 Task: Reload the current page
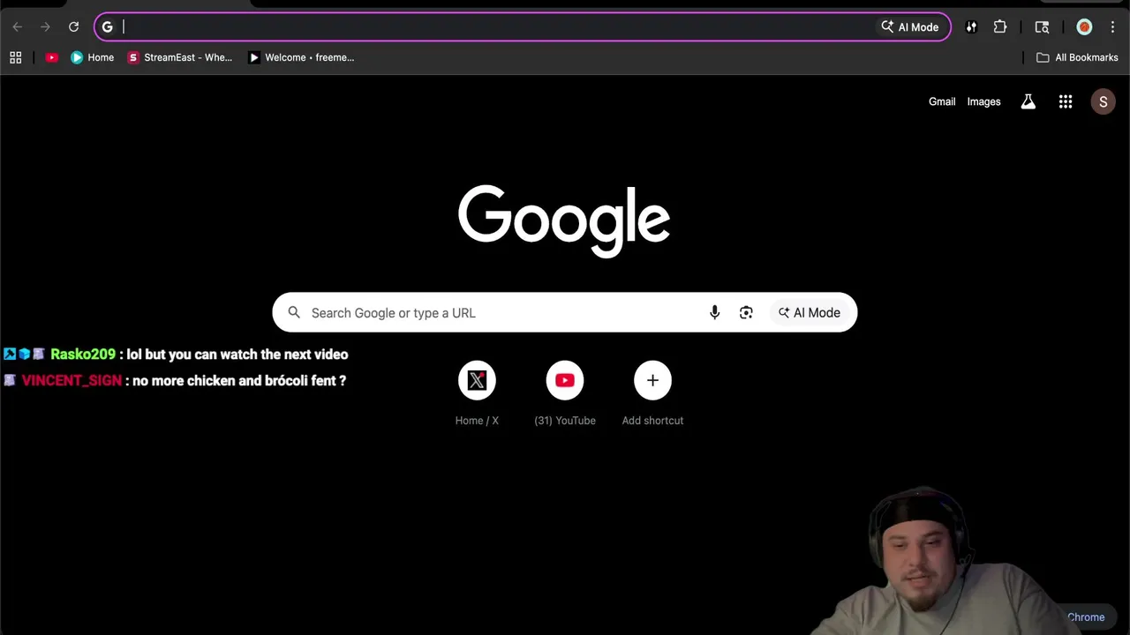click(x=73, y=27)
